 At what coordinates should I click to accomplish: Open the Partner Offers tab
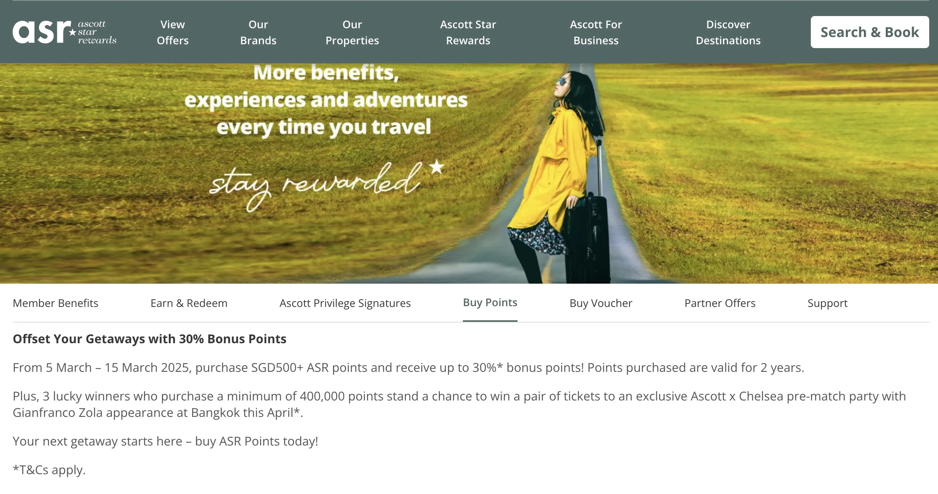pyautogui.click(x=720, y=303)
